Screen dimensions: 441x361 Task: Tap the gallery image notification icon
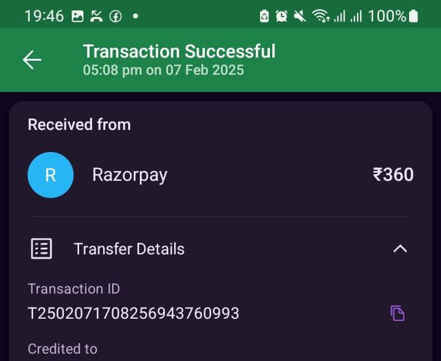point(77,17)
